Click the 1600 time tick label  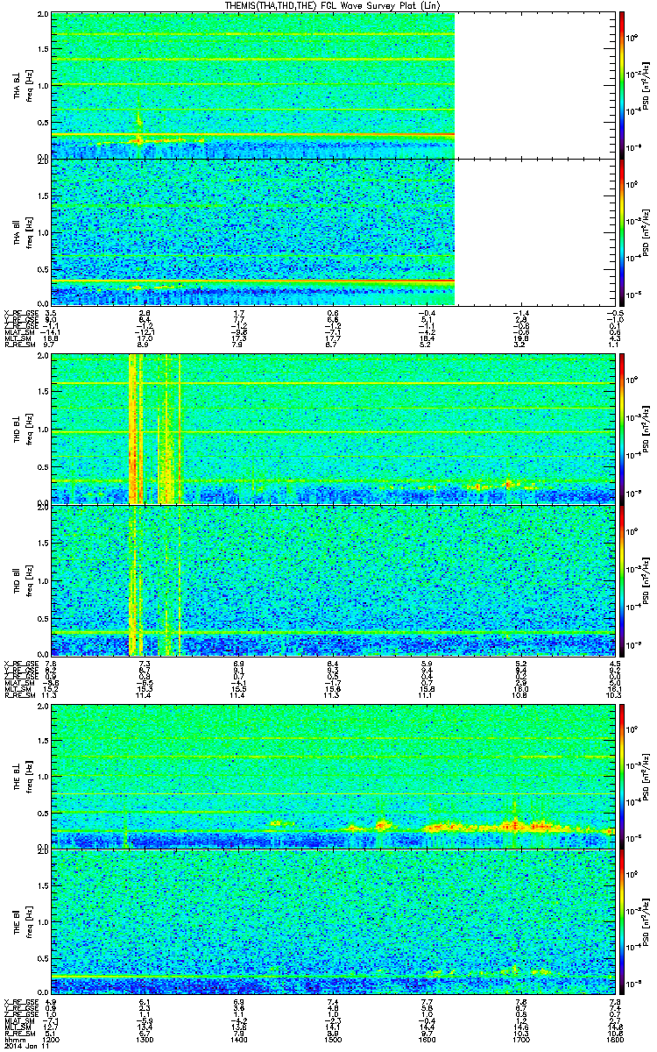point(427,1041)
